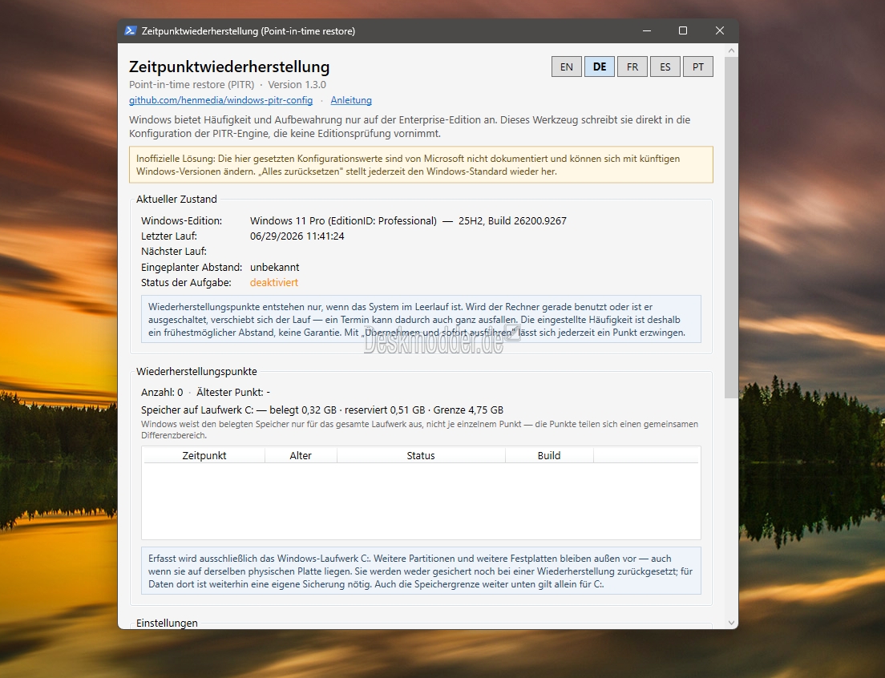Click the 'Wiederherstellungspunkte' group label
This screenshot has width=885, height=678.
tap(196, 371)
